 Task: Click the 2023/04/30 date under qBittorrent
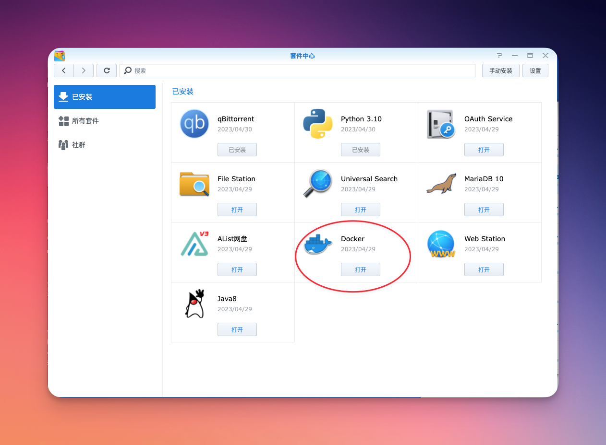(235, 129)
